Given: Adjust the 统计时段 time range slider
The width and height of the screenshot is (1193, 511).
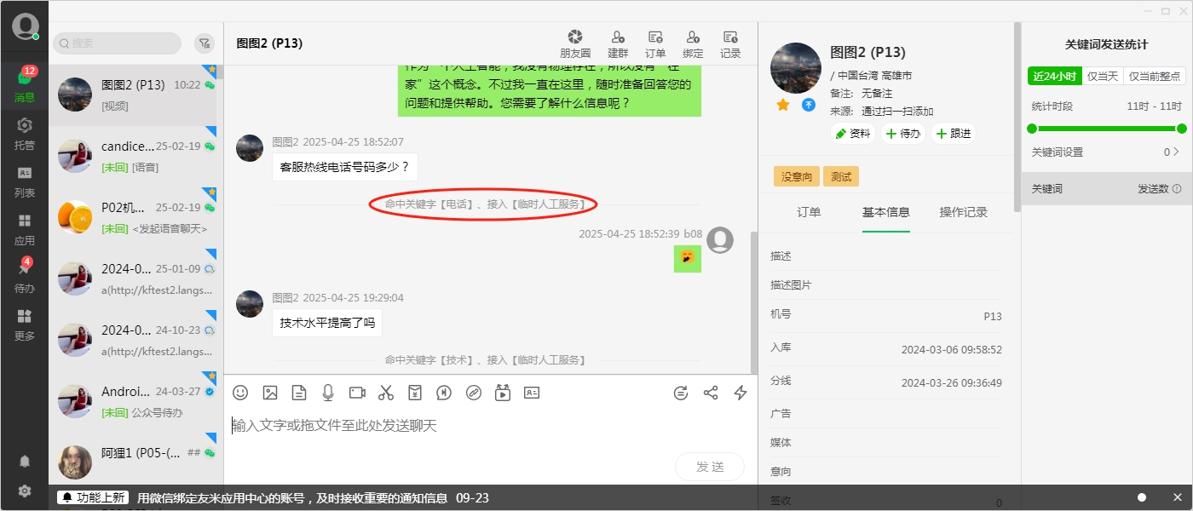Looking at the screenshot, I should [1108, 129].
